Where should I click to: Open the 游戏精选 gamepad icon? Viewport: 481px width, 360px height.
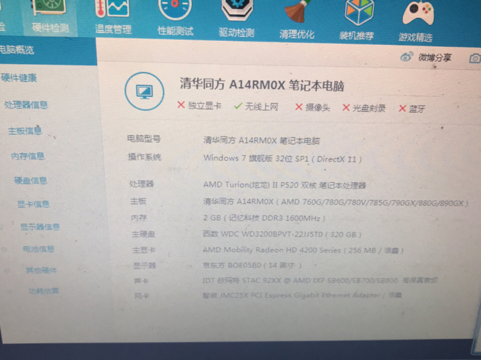click(418, 13)
